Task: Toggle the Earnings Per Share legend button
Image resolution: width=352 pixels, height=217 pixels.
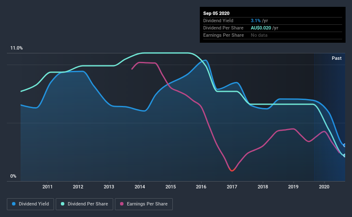Action: (144, 204)
